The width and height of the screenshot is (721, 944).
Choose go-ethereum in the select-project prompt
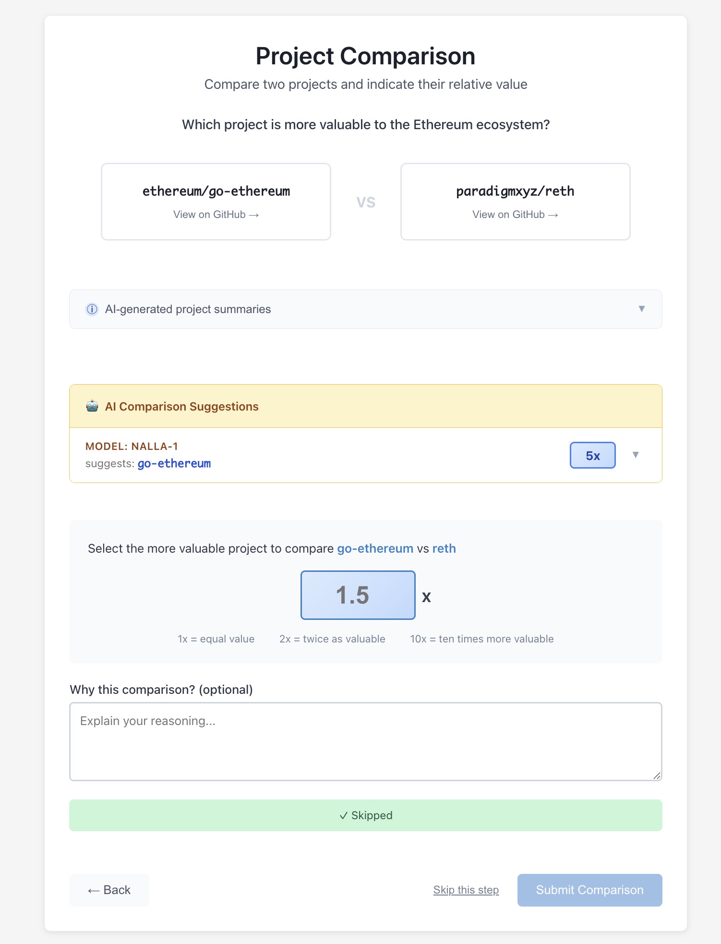coord(375,549)
